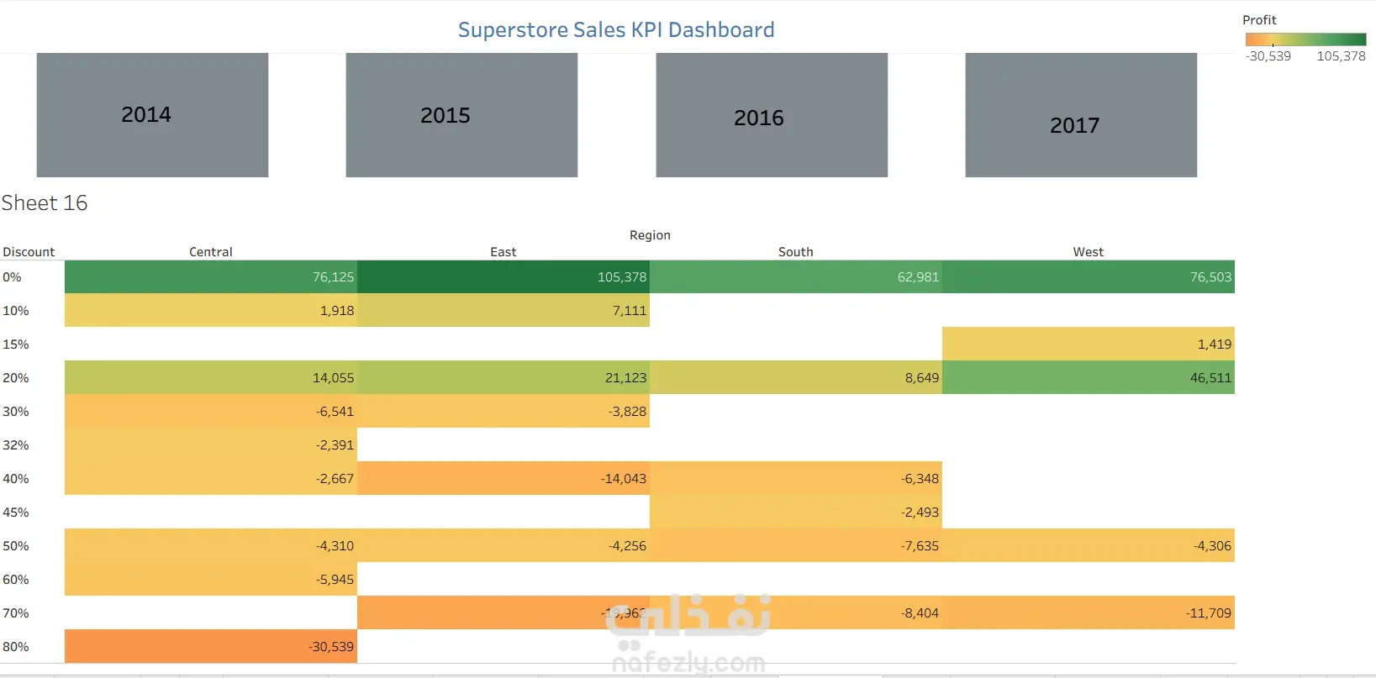Click the East -14,043 profit cell

(x=503, y=479)
